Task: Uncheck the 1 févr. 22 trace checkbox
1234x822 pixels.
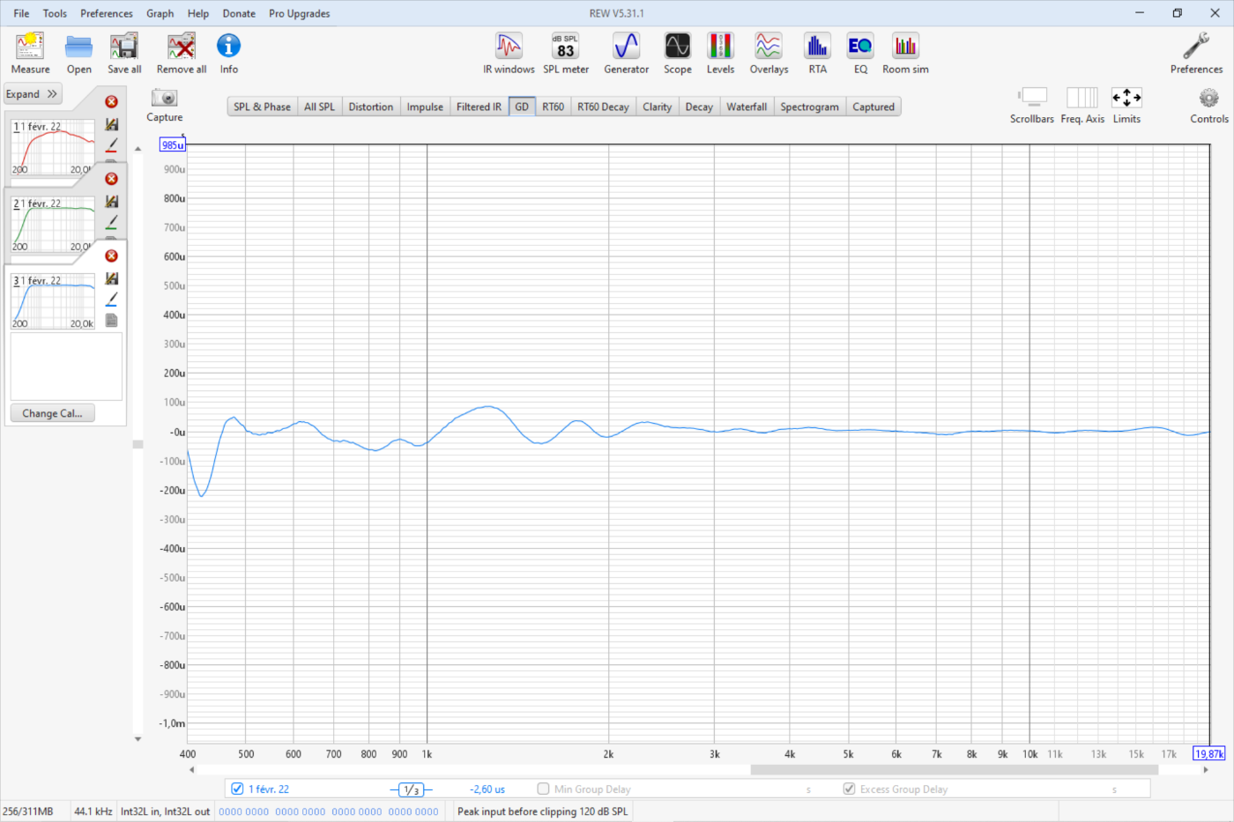Action: coord(237,789)
